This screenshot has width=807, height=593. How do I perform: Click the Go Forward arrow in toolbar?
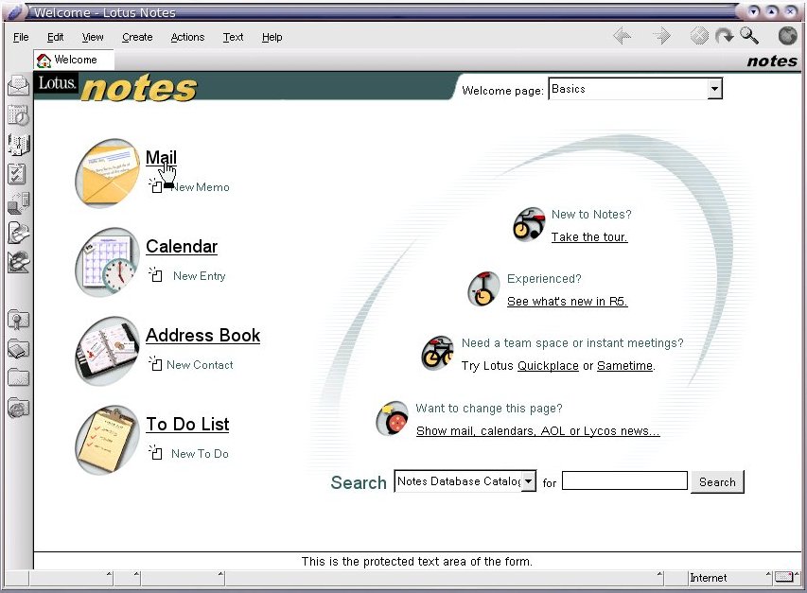pos(662,36)
